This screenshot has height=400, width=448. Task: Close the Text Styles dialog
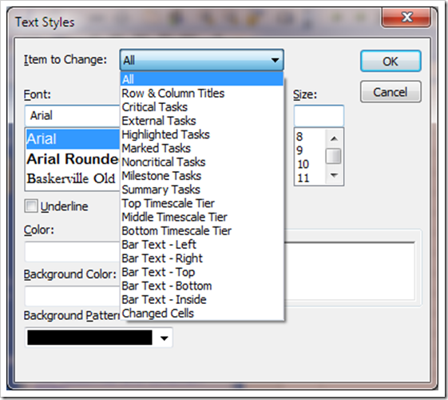[x=406, y=17]
